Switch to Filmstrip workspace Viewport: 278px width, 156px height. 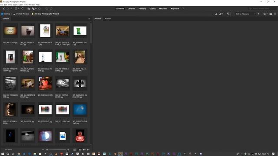click(x=142, y=9)
